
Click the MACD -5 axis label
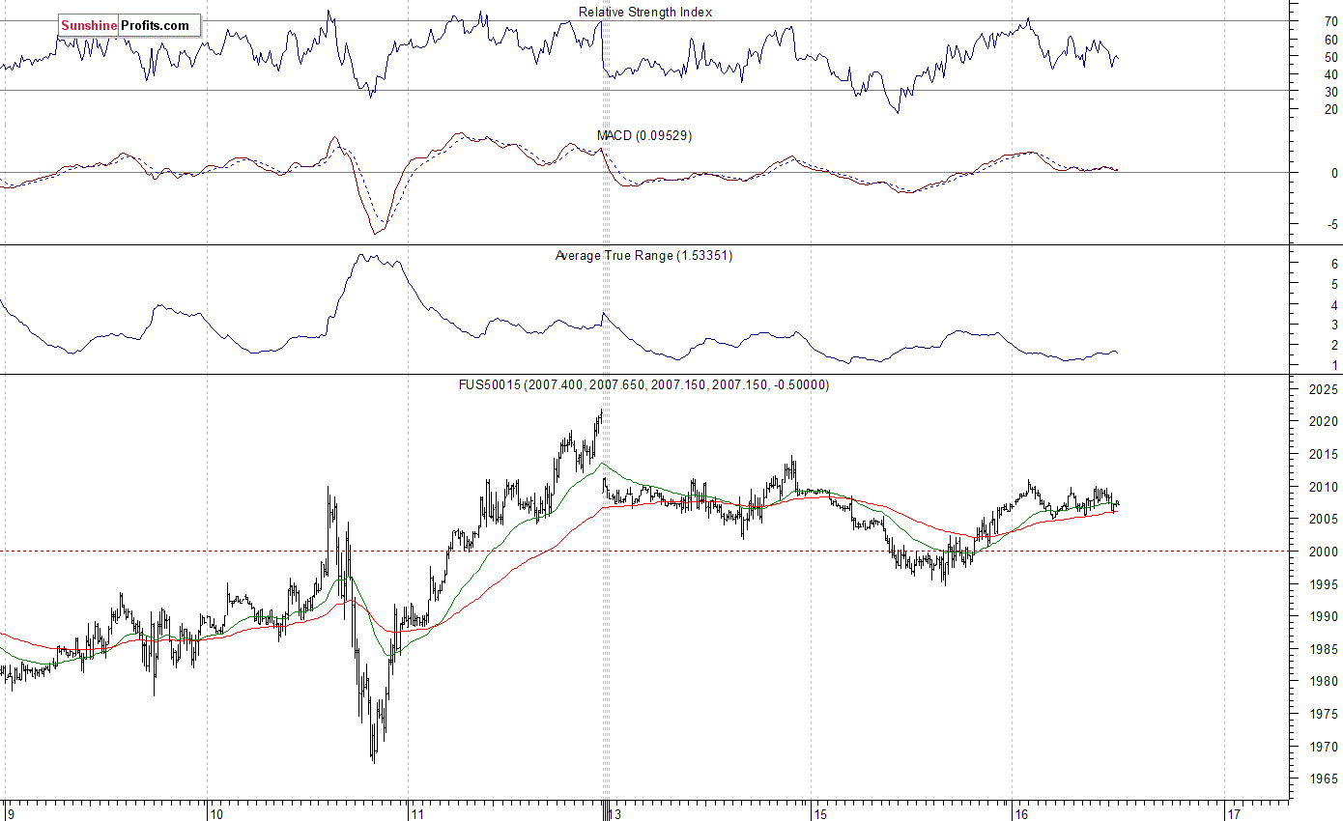click(x=1332, y=225)
